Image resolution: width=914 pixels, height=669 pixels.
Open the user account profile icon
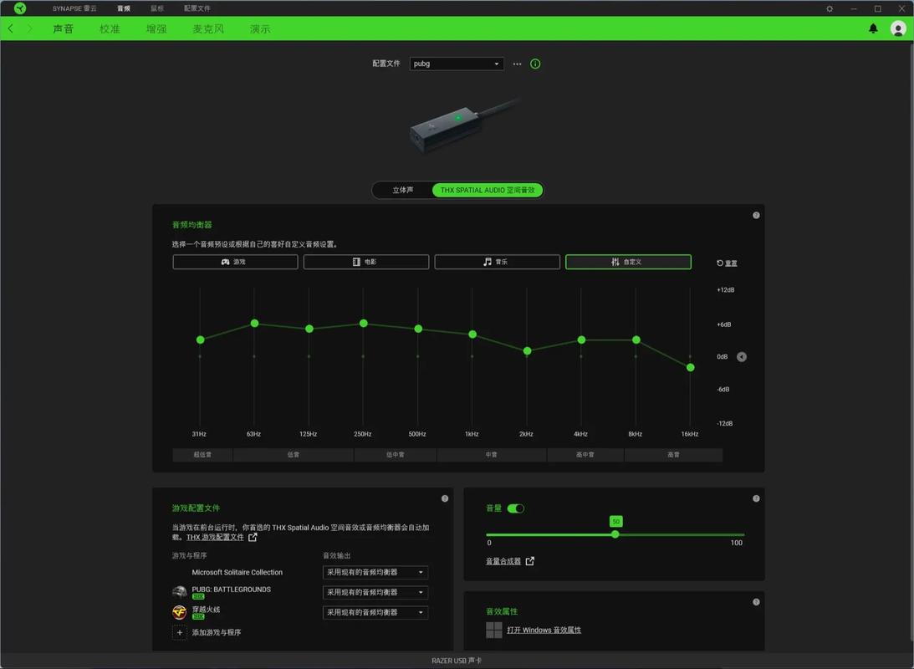898,28
